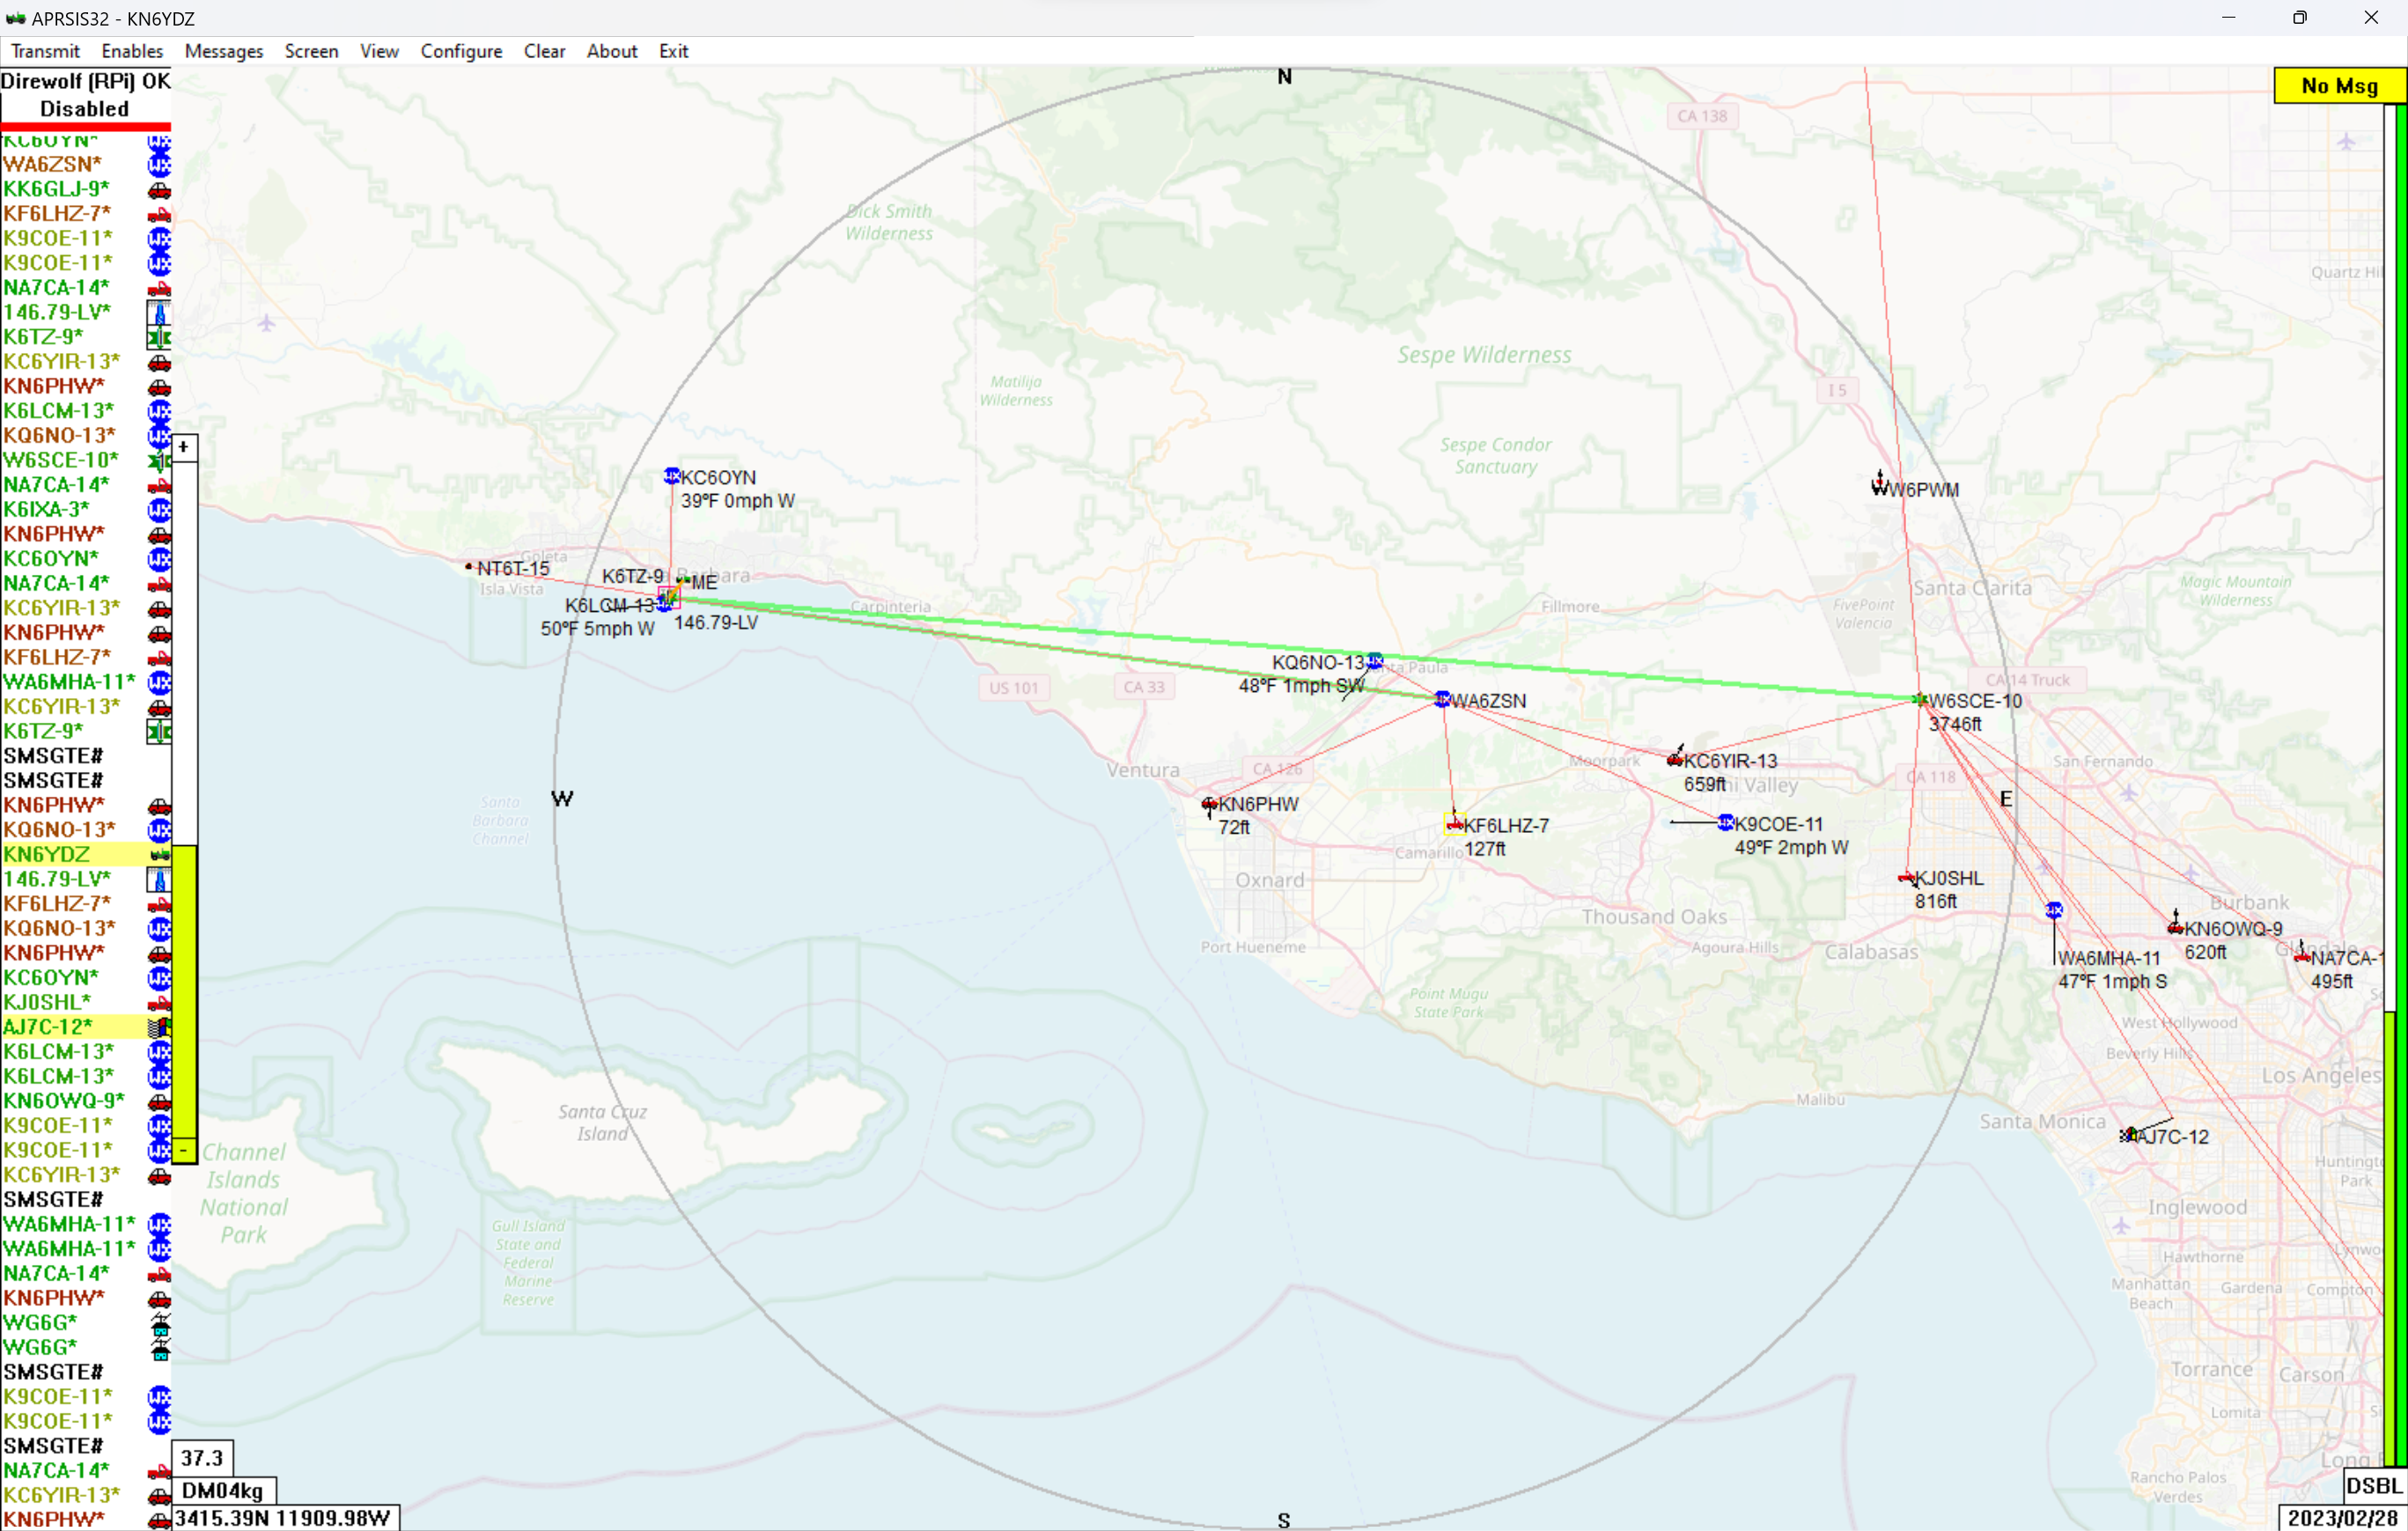Open the Transmit menu
Screen dimensions: 2408x1531
(45, 51)
